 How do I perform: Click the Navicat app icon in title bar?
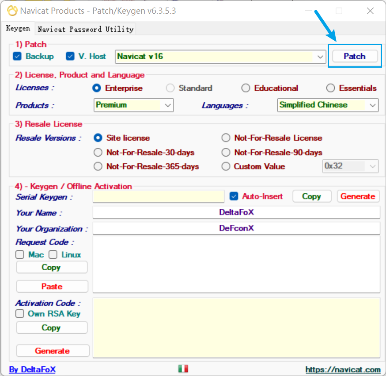pos(12,11)
